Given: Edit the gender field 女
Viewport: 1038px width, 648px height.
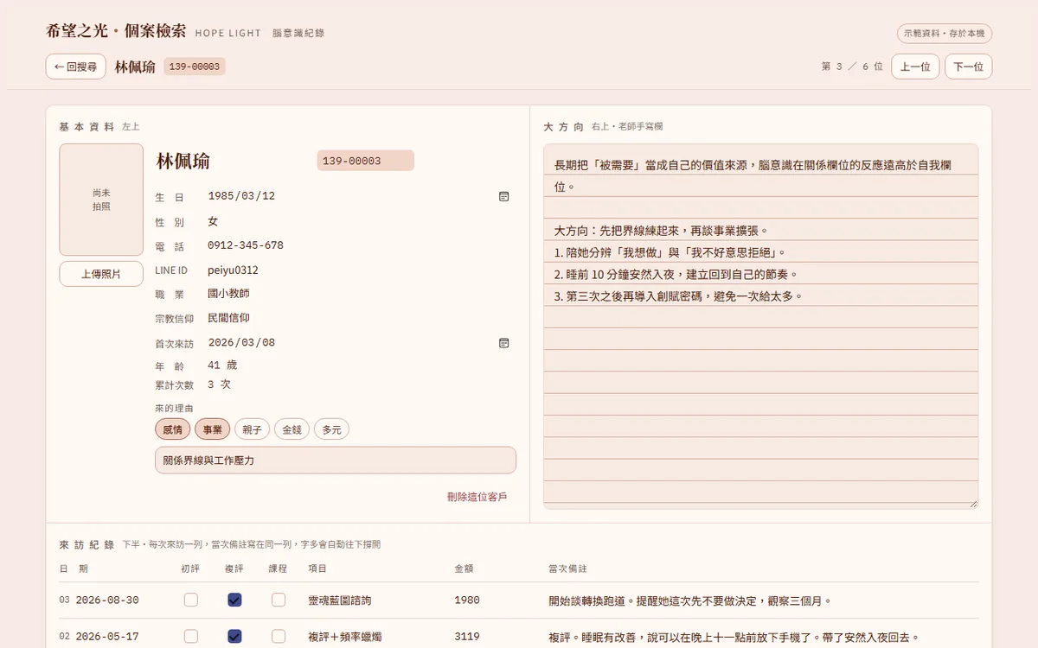Looking at the screenshot, I should click(x=360, y=222).
